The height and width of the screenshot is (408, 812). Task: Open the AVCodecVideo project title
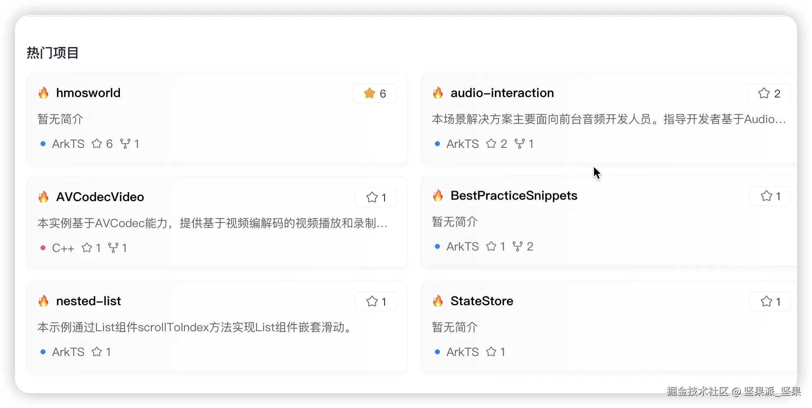(x=100, y=197)
